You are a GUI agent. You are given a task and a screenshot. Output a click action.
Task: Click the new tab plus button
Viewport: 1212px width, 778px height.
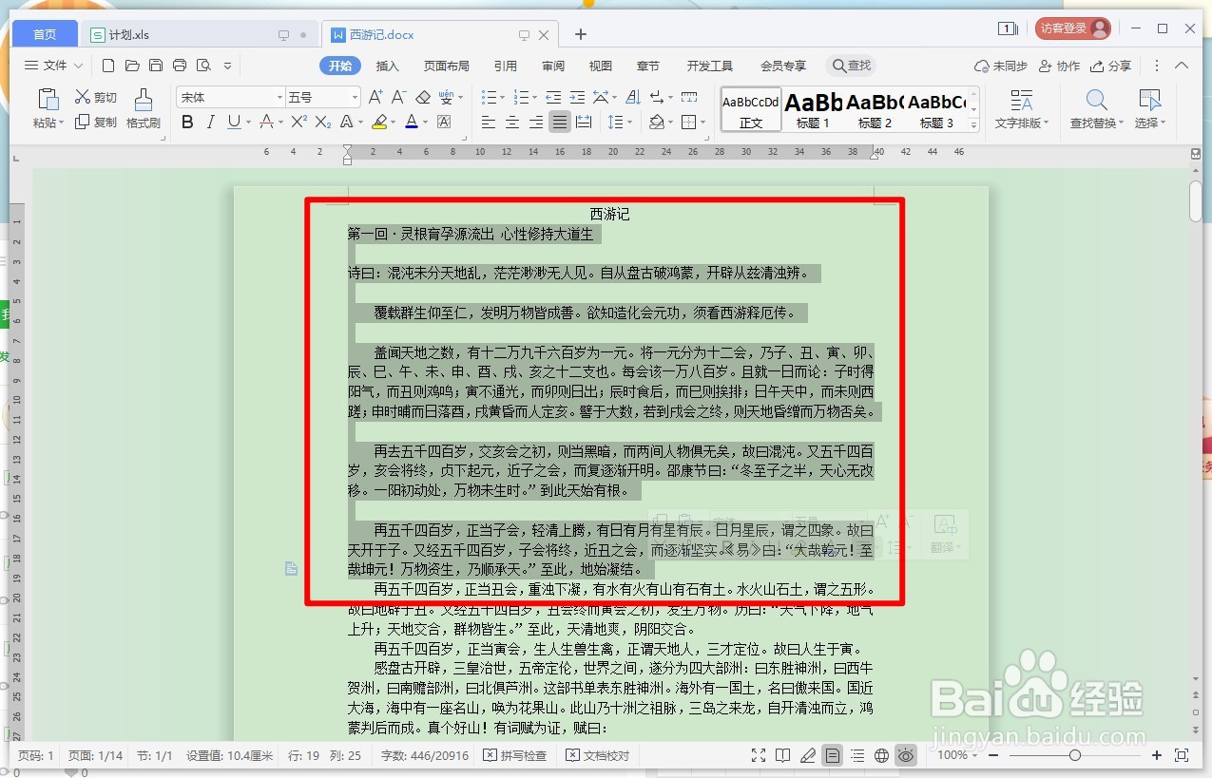click(x=581, y=35)
